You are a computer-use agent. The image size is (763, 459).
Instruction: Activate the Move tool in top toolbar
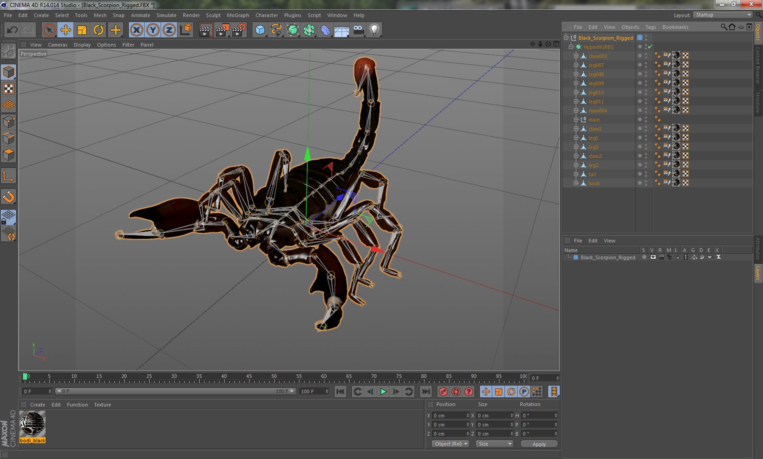coord(65,30)
